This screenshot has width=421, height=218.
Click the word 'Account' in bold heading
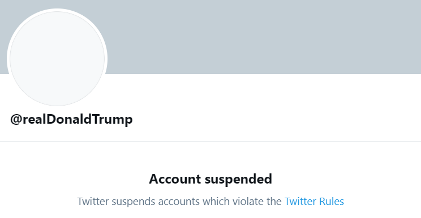point(175,179)
